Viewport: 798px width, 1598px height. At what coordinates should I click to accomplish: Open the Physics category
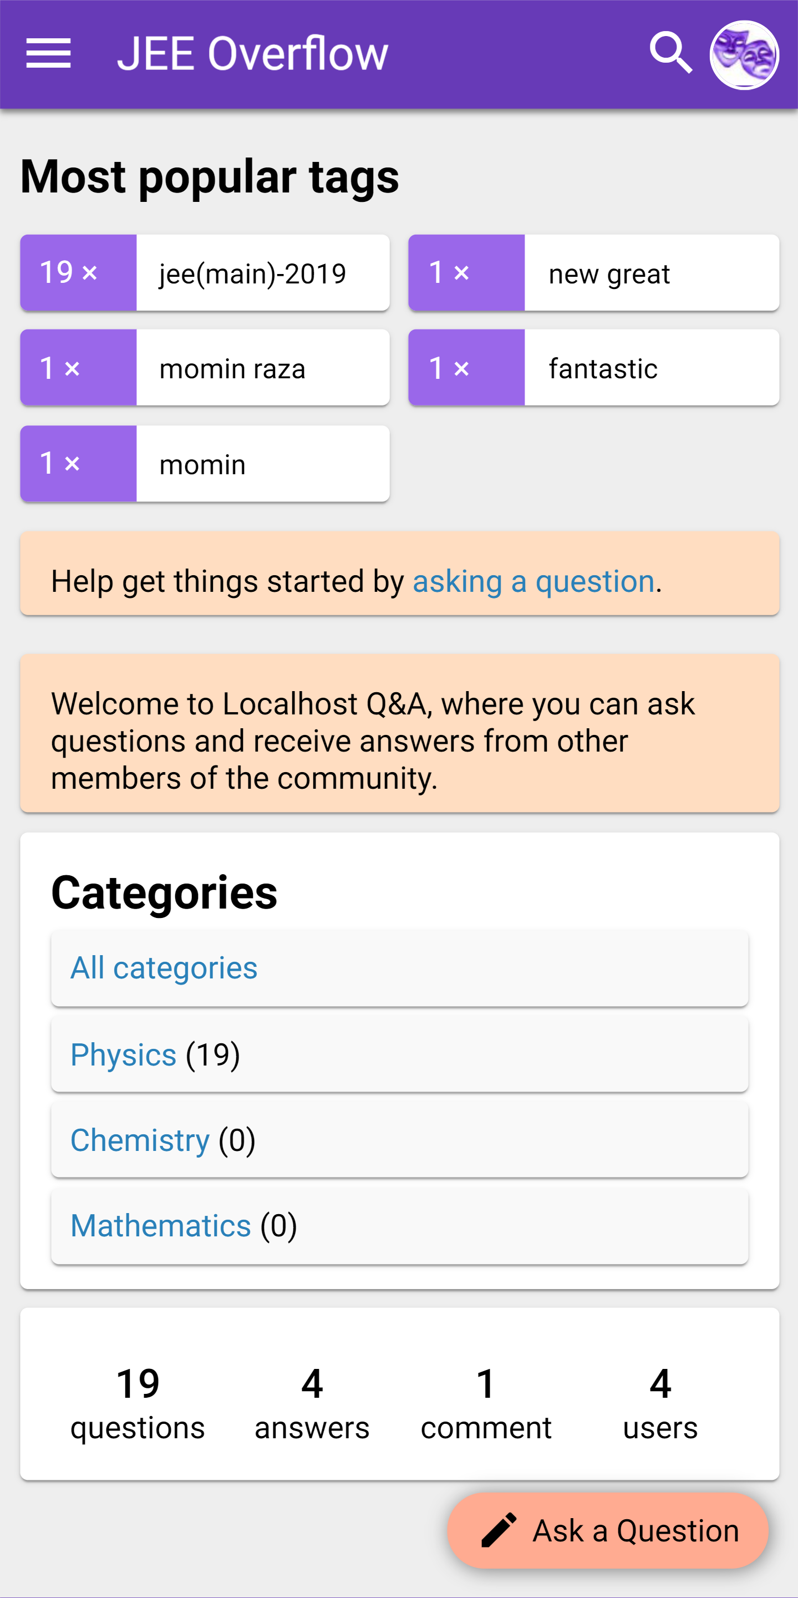tap(124, 1054)
